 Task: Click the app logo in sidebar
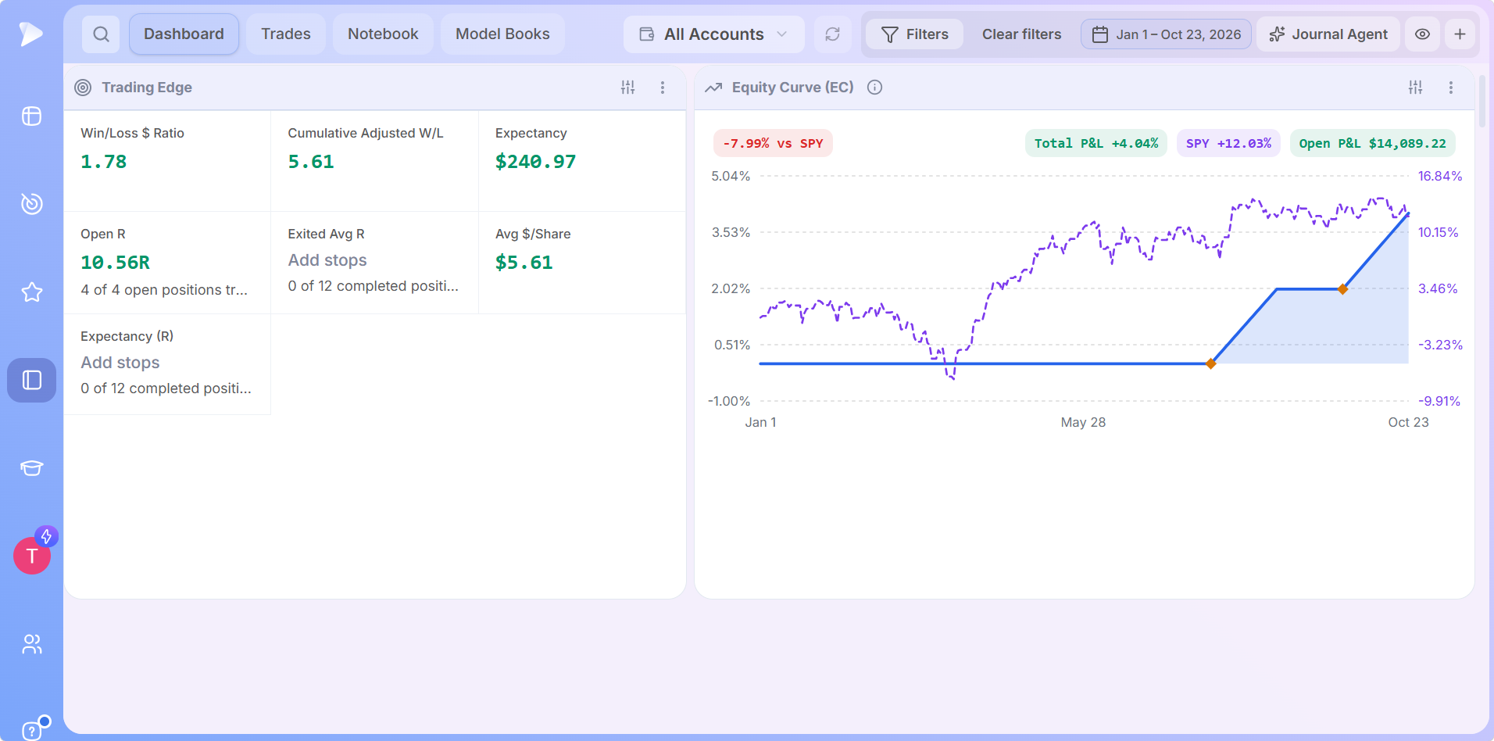(31, 34)
